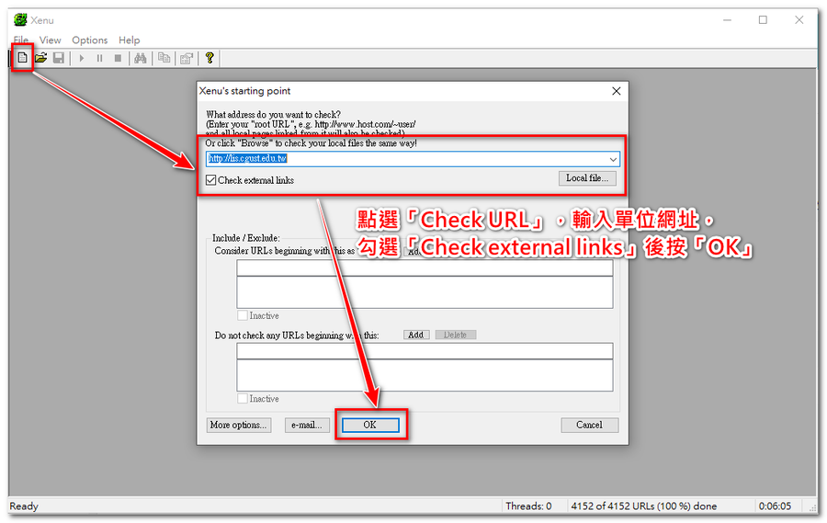
Task: Click the More options... button
Action: [x=239, y=425]
